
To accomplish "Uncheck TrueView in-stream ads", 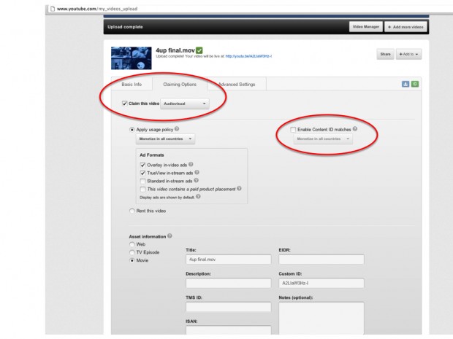I will click(x=142, y=173).
